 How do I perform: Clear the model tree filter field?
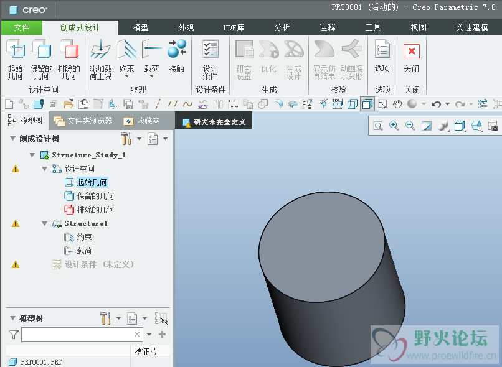[x=137, y=335]
